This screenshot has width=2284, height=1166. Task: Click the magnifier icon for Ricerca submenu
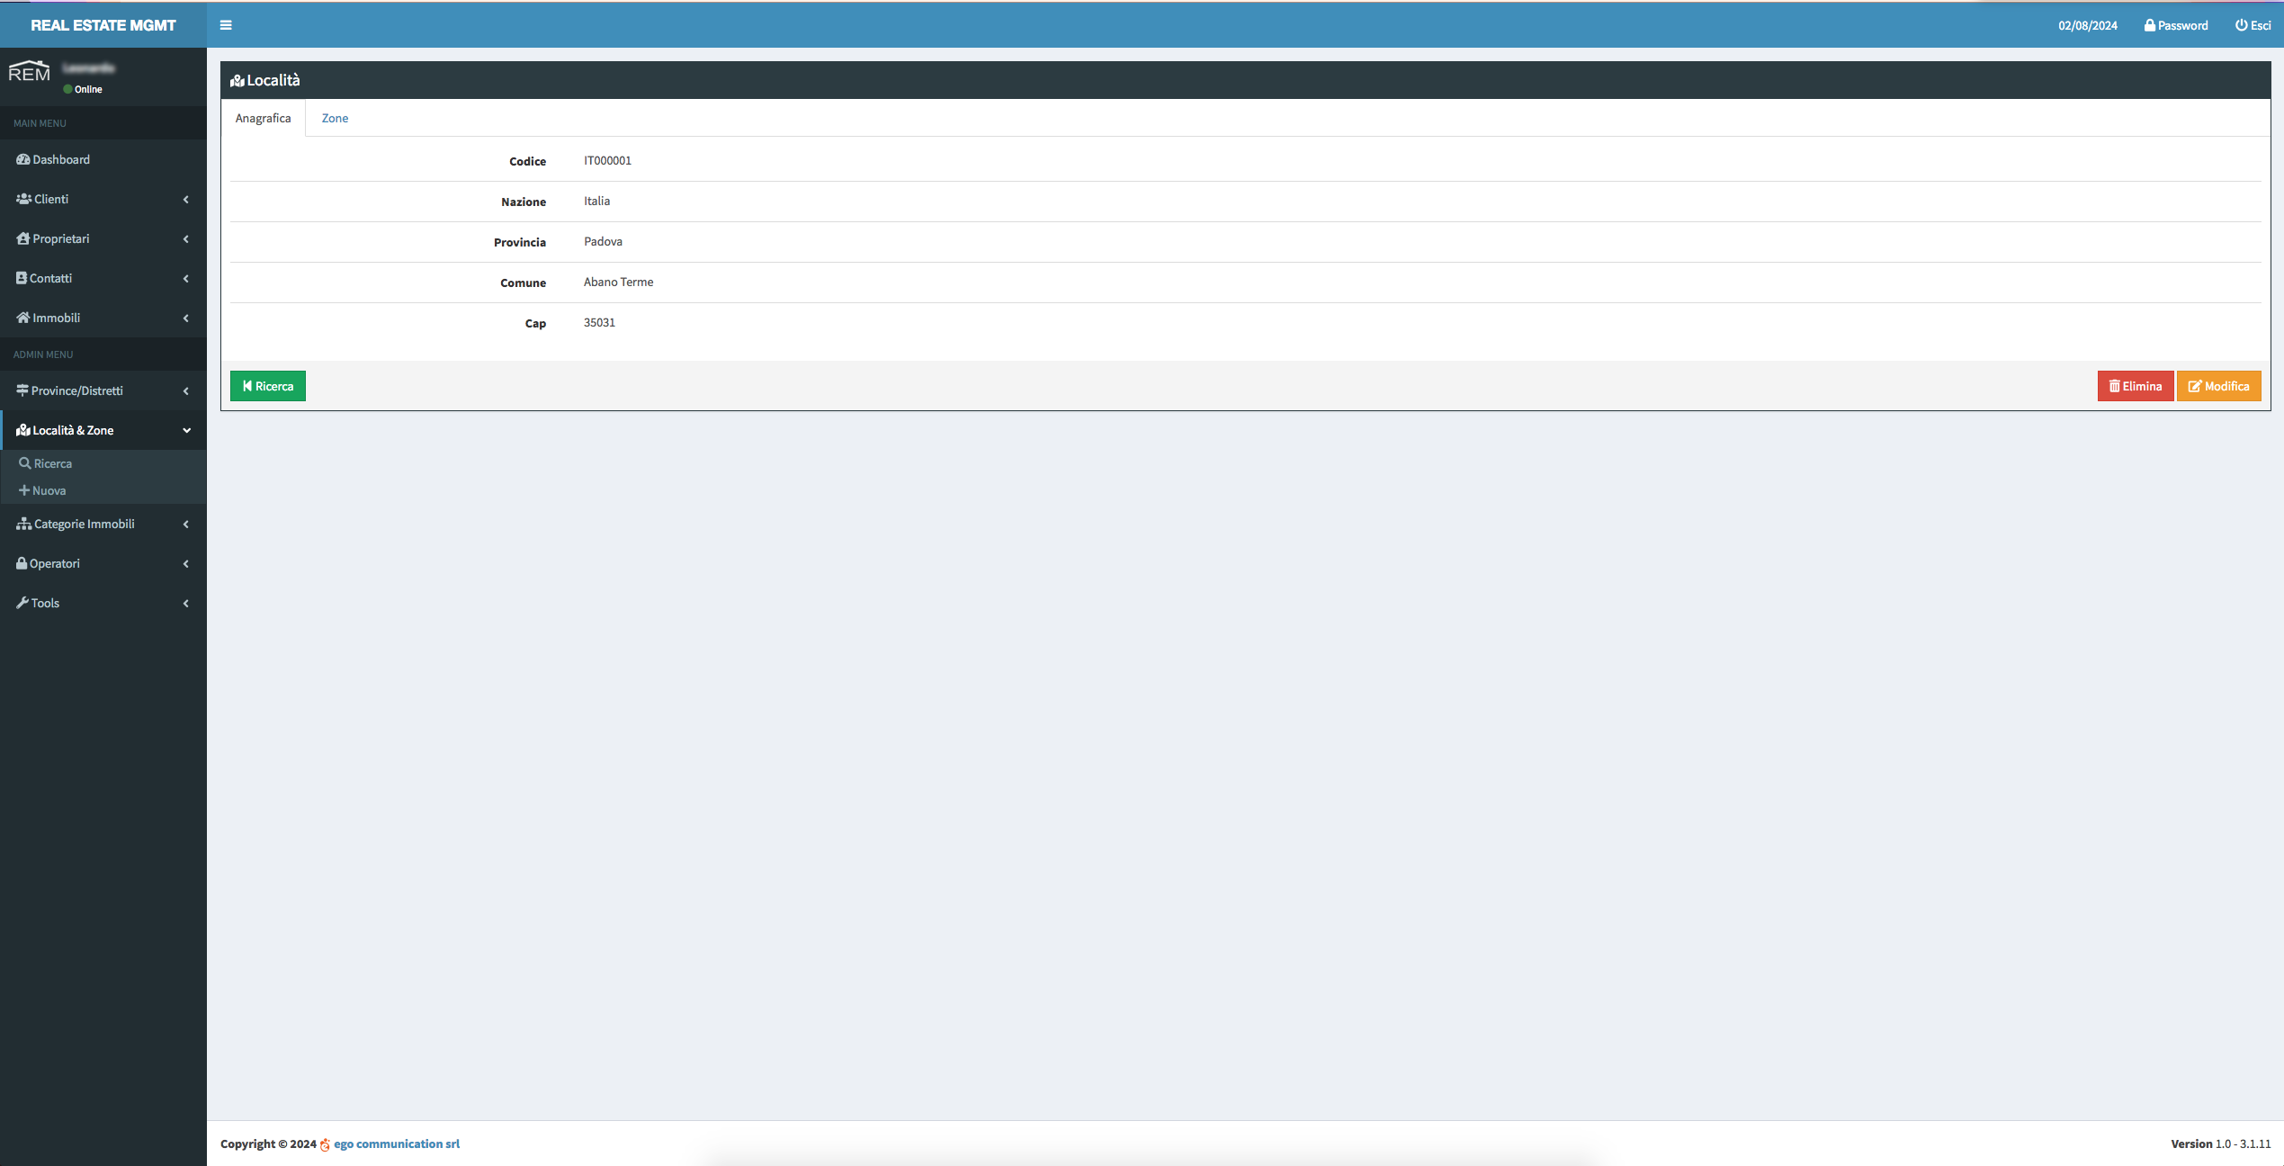pos(25,463)
